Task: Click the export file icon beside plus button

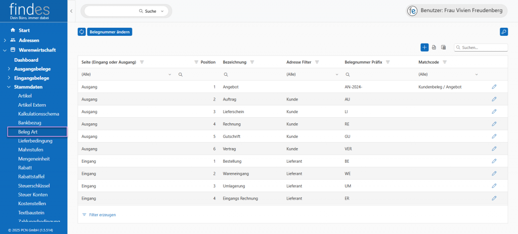Action: coord(434,47)
